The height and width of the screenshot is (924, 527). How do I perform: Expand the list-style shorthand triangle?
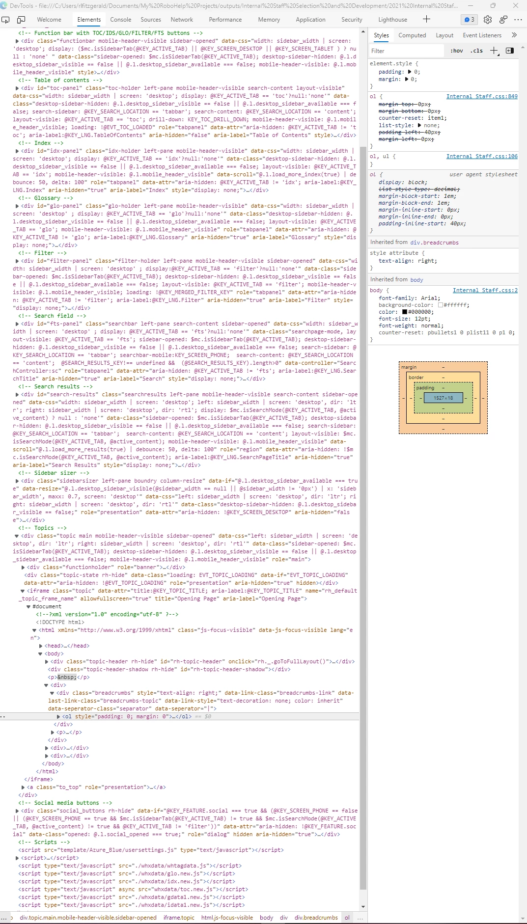point(419,125)
